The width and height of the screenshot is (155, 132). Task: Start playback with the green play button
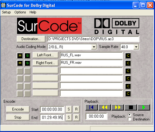tap(144, 107)
